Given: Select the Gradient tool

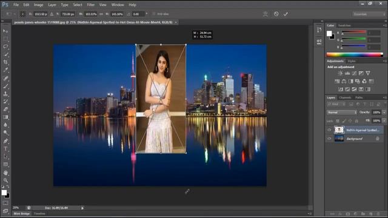Looking at the screenshot, I should click(5, 117).
